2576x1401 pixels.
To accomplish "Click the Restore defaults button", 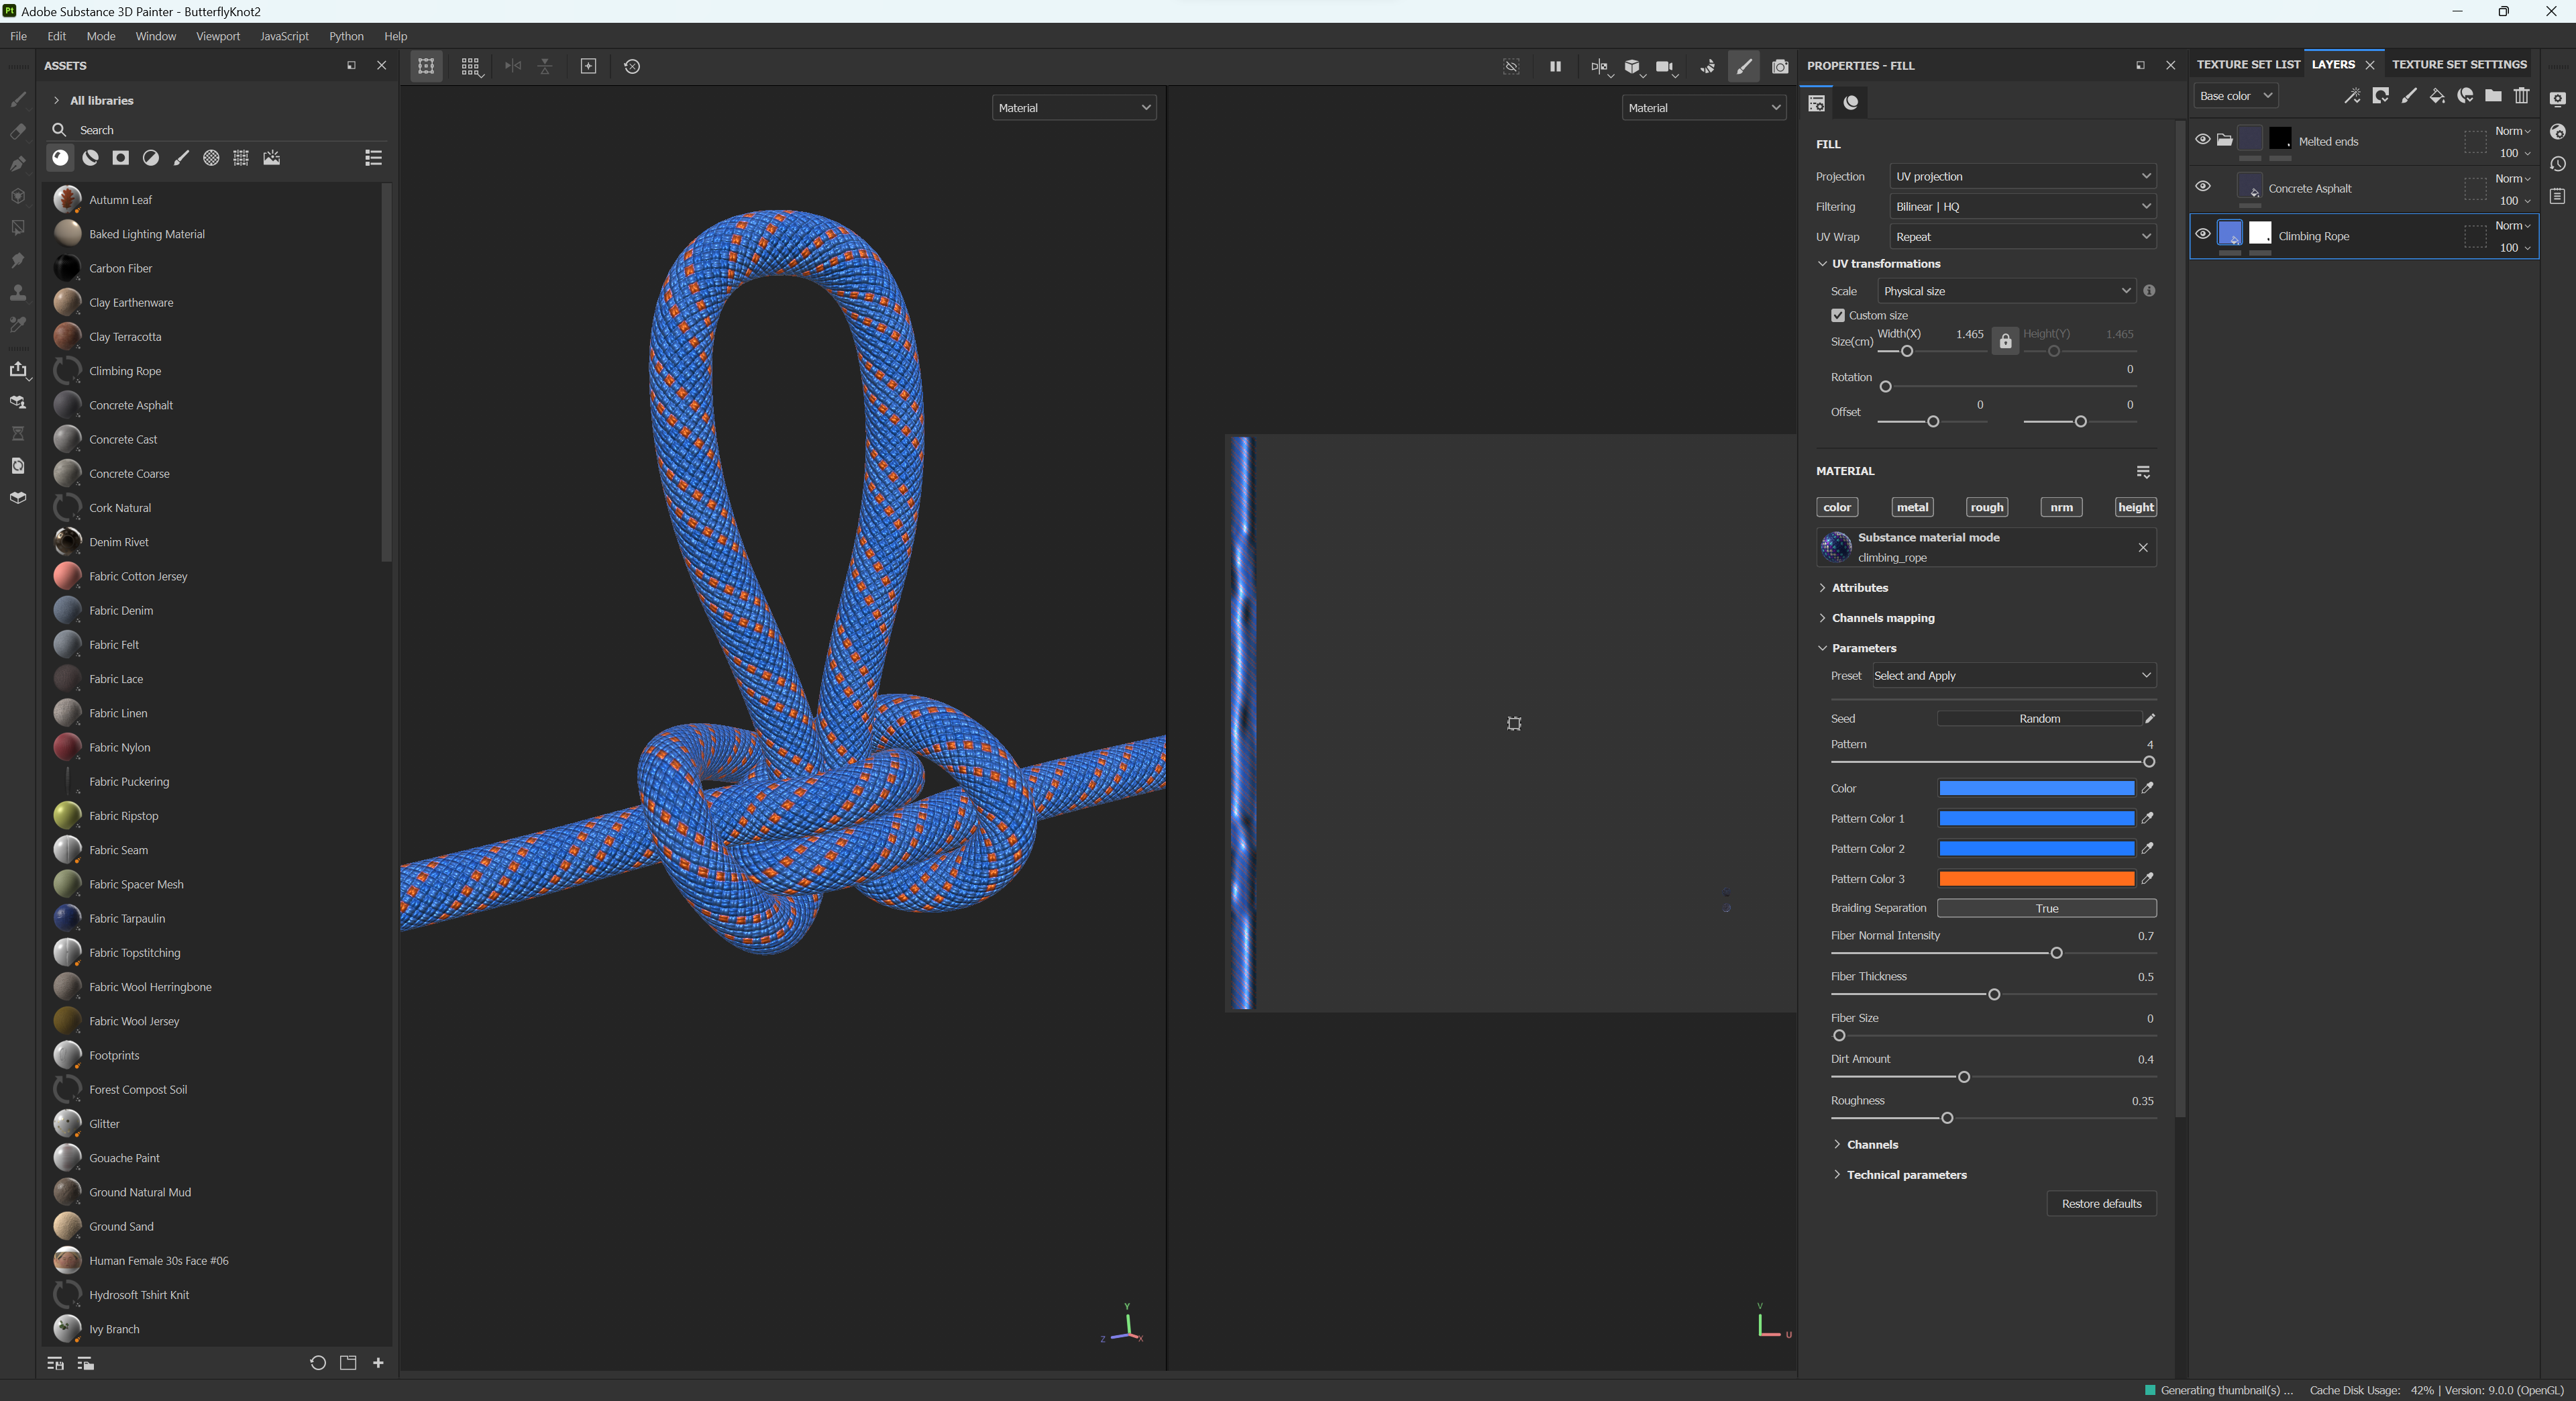I will [2101, 1203].
